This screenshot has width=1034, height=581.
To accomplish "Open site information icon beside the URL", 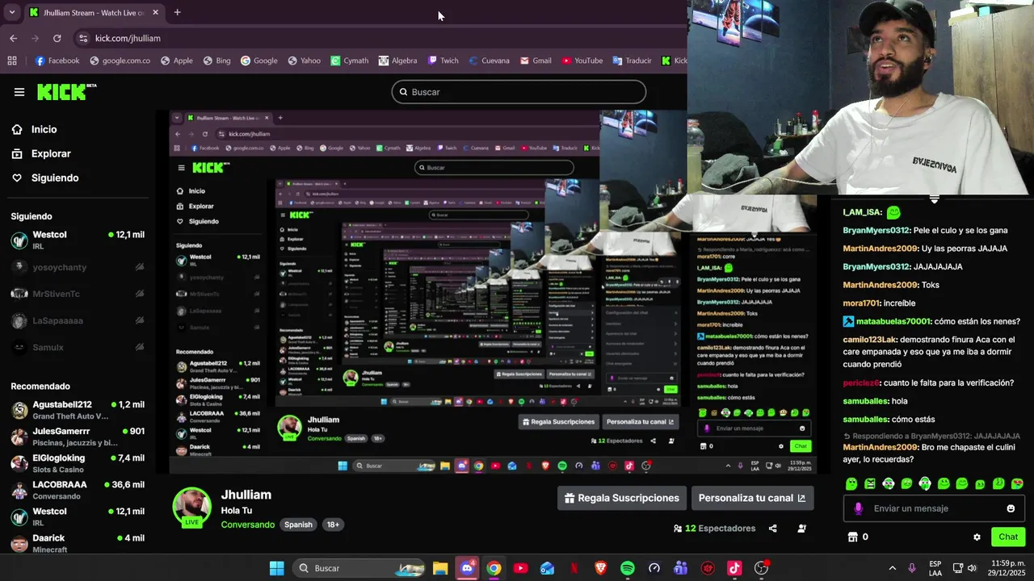I will pyautogui.click(x=82, y=38).
